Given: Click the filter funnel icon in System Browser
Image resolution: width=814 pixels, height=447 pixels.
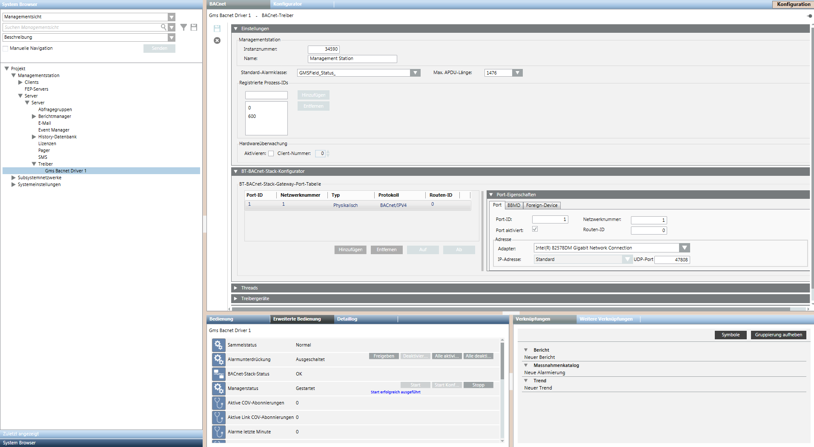Looking at the screenshot, I should pos(183,27).
